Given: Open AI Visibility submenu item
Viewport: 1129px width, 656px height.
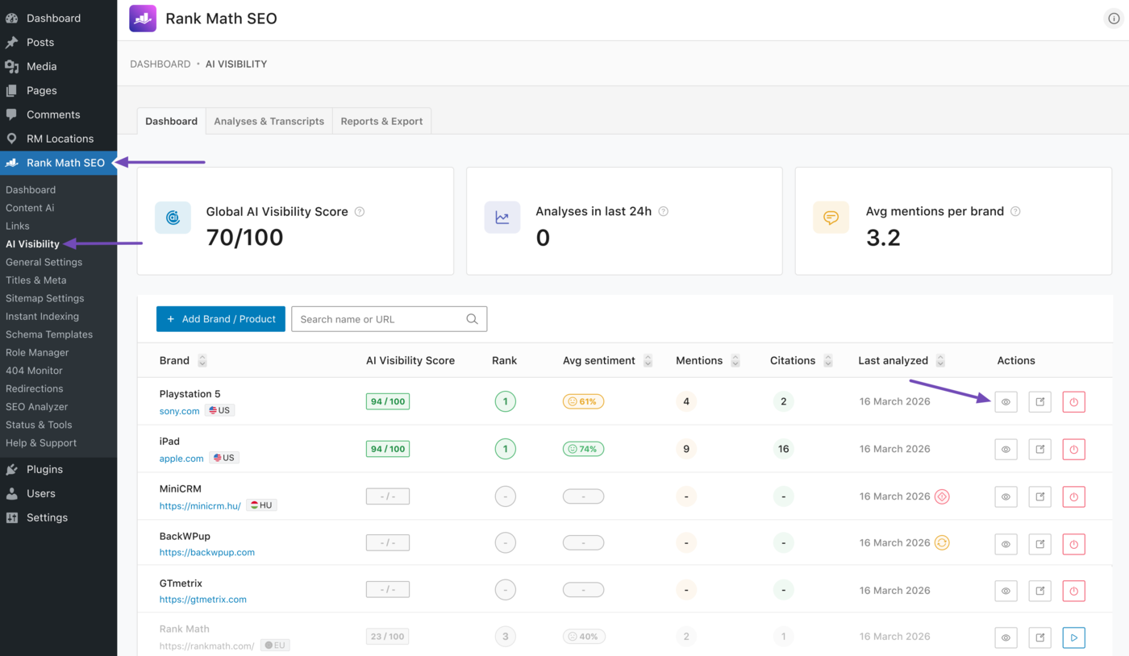Looking at the screenshot, I should [32, 244].
